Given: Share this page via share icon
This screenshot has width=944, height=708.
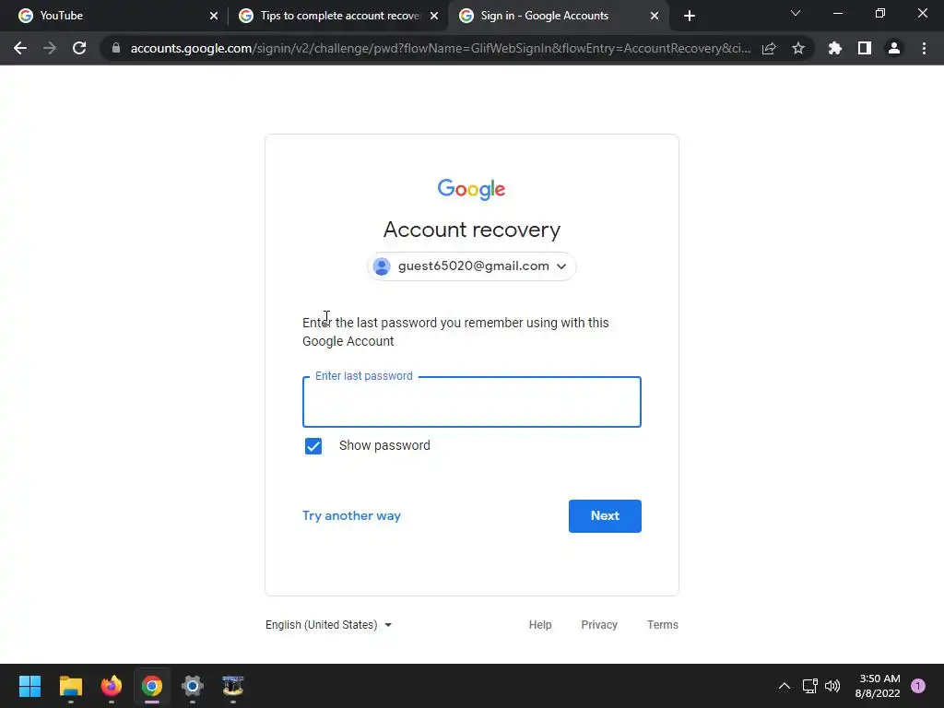Looking at the screenshot, I should coord(769,49).
